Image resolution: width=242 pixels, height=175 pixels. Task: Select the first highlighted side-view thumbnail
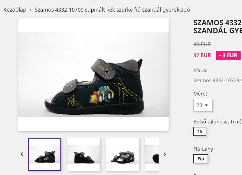pyautogui.click(x=45, y=154)
